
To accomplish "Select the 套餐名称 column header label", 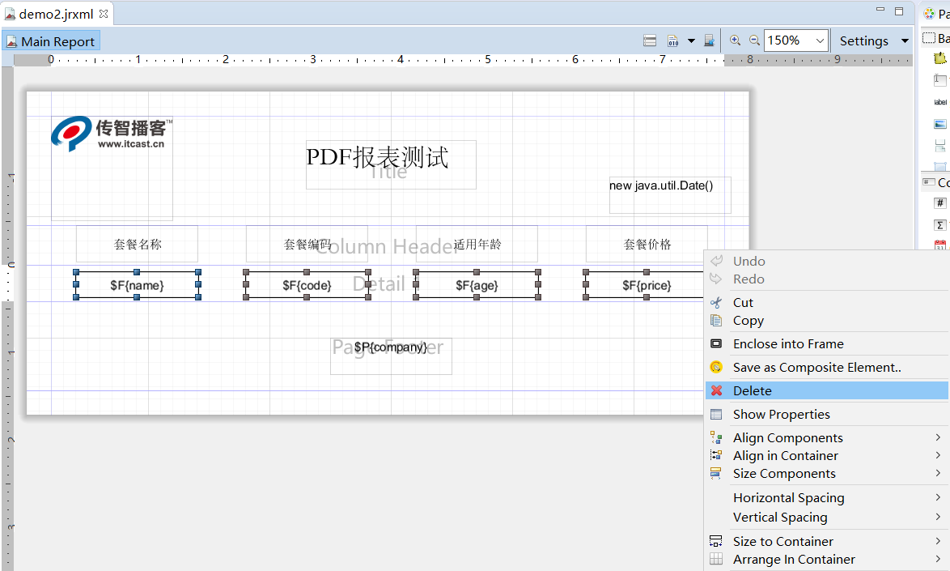I will point(137,244).
